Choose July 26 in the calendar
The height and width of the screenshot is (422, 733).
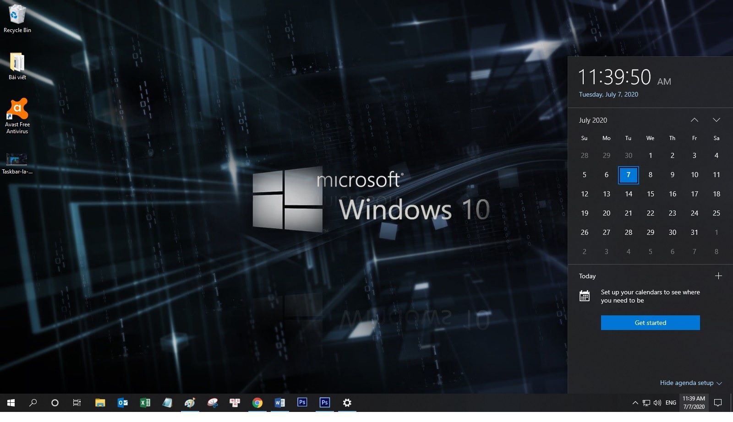click(585, 233)
